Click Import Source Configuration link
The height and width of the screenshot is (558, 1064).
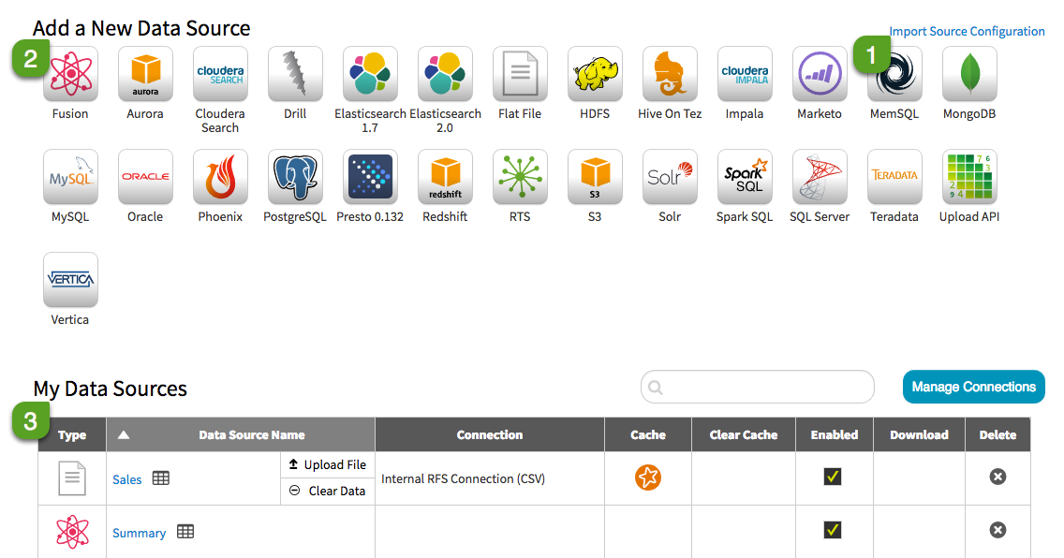pos(967,31)
